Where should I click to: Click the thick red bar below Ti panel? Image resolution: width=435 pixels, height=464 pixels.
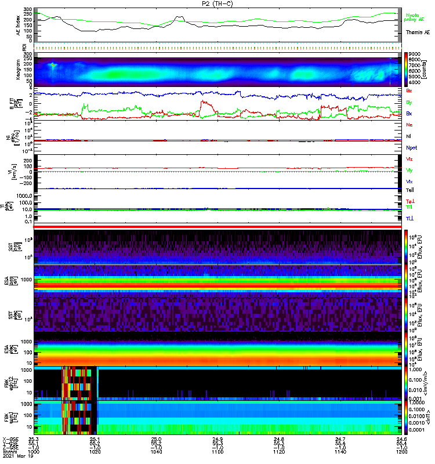pyautogui.click(x=217, y=227)
